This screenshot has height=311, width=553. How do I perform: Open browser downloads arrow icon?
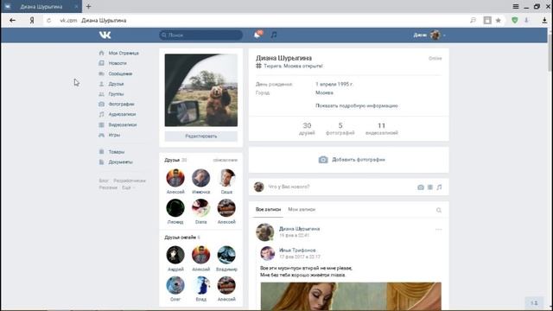click(545, 21)
